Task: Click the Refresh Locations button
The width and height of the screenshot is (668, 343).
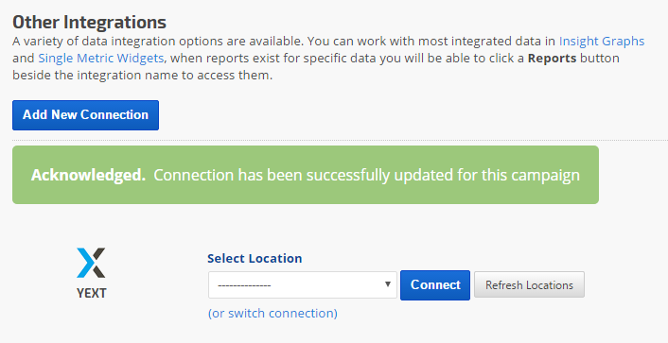Action: [529, 285]
